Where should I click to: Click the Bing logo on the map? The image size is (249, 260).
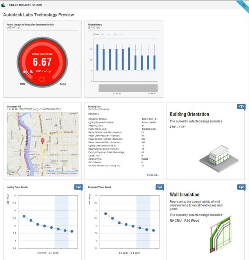(x=11, y=174)
